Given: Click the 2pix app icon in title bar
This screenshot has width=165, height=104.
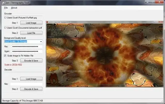Looking at the screenshot, I should point(3,3).
